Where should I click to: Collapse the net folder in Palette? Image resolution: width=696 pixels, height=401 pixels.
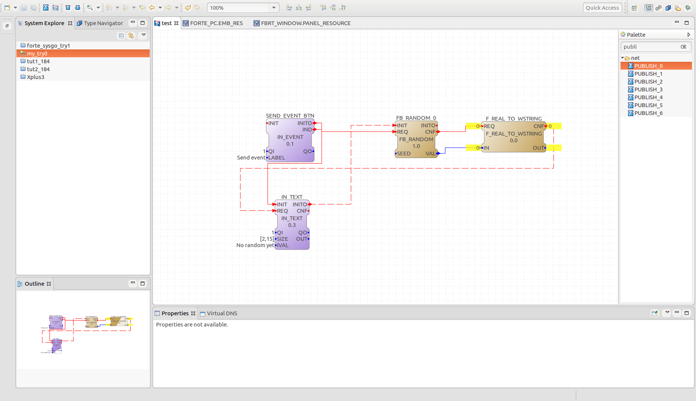point(622,58)
